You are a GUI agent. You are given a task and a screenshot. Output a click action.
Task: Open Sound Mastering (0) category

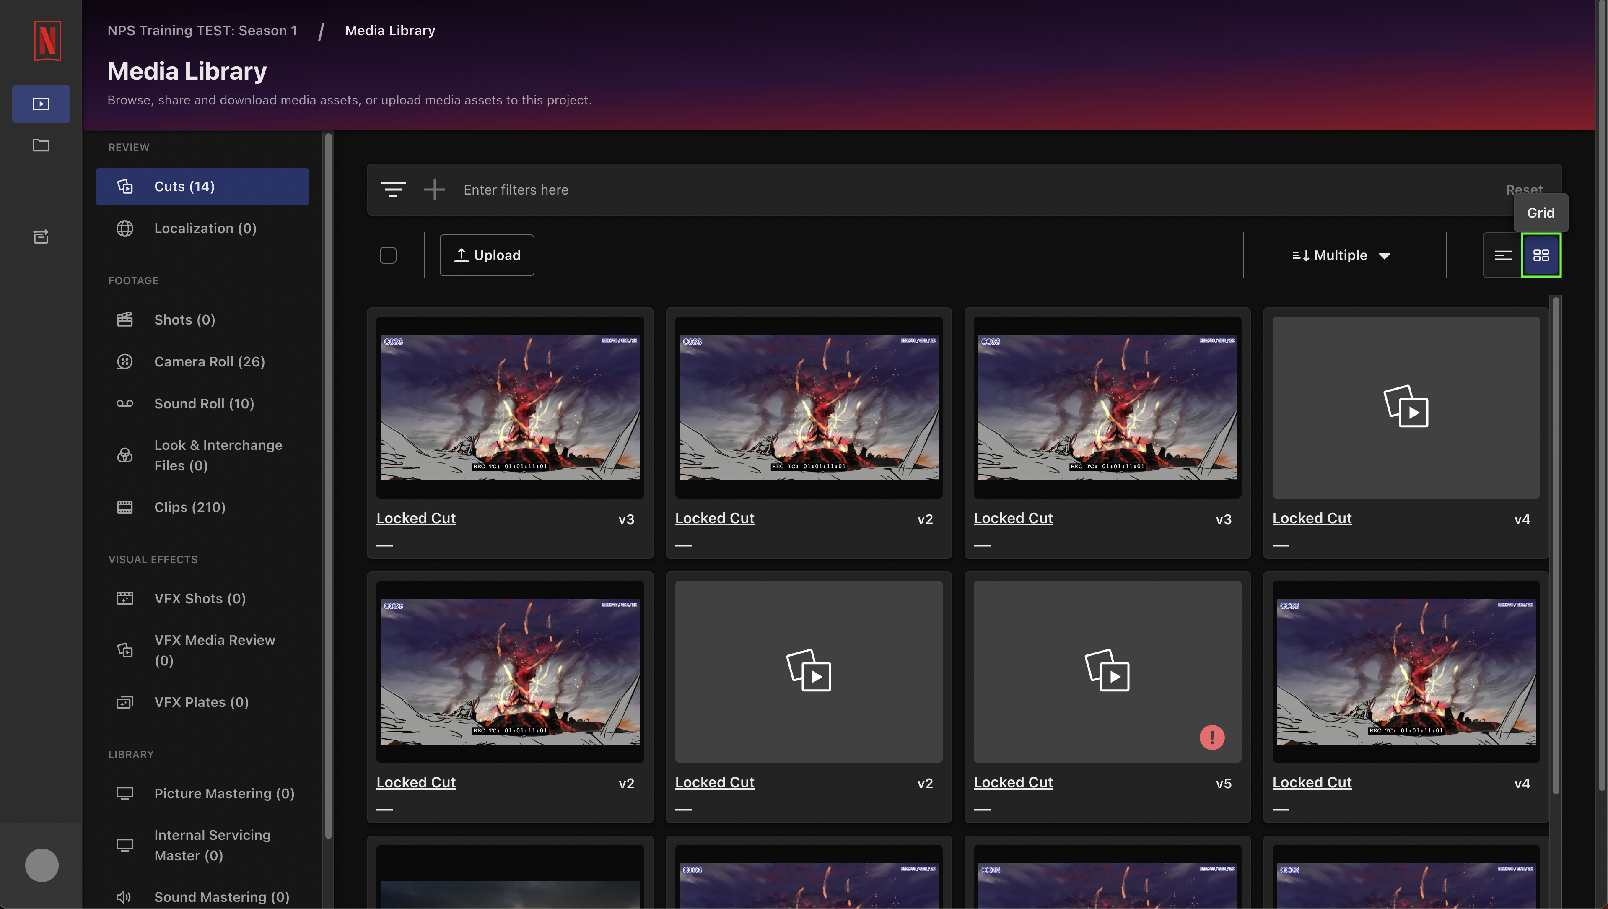pos(202,896)
